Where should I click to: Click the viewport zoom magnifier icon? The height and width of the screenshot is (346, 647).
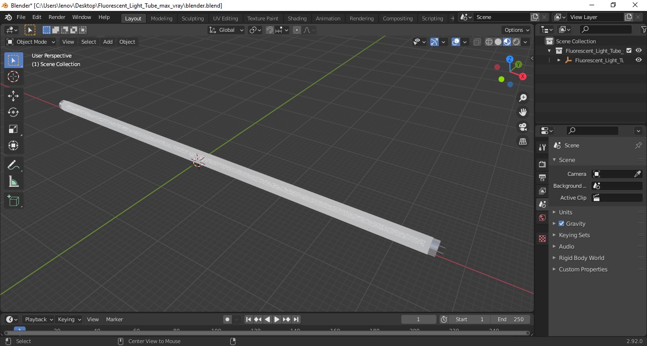(523, 97)
